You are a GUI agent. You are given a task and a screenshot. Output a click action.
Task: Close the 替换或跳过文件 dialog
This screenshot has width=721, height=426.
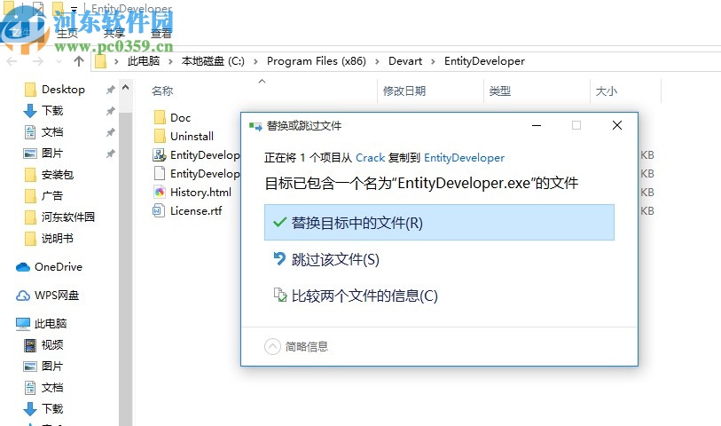(617, 125)
